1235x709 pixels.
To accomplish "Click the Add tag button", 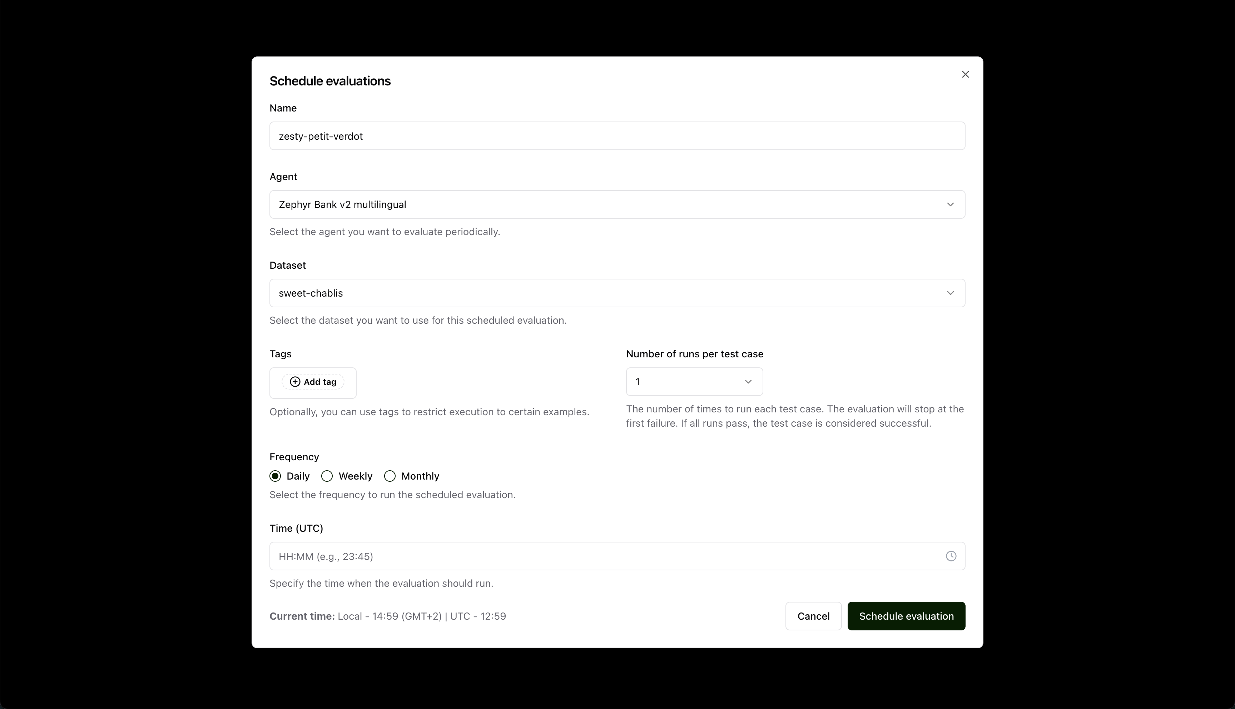I will pos(313,382).
